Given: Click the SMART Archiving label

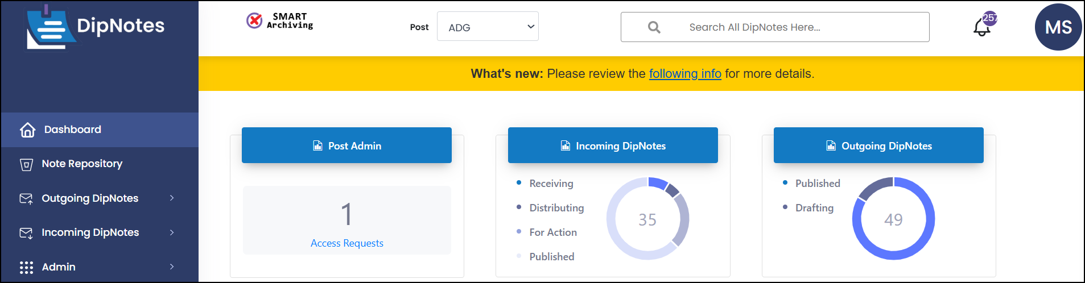Looking at the screenshot, I should (290, 20).
